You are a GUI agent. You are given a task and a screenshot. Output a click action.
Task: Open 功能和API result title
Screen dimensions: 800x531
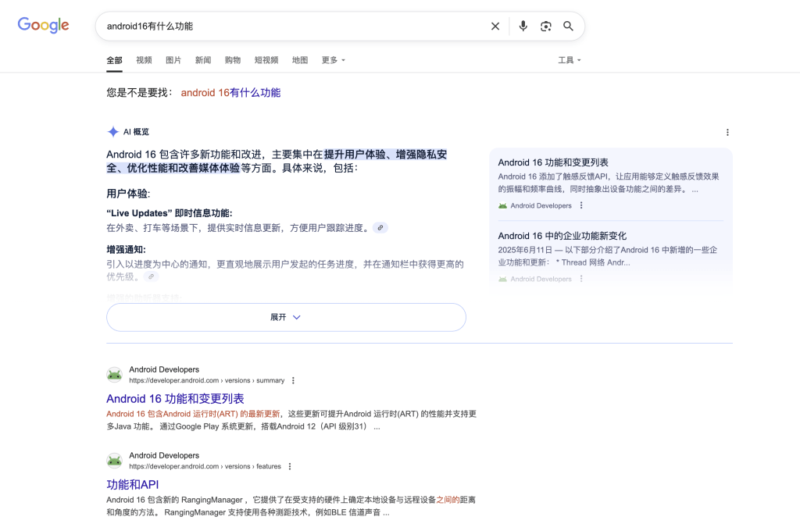(x=133, y=485)
